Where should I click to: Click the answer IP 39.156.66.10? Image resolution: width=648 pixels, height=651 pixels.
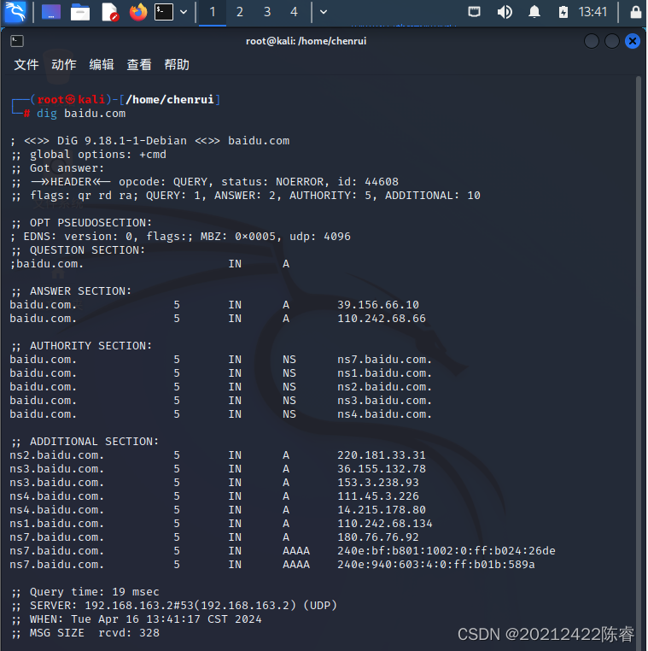pos(378,305)
